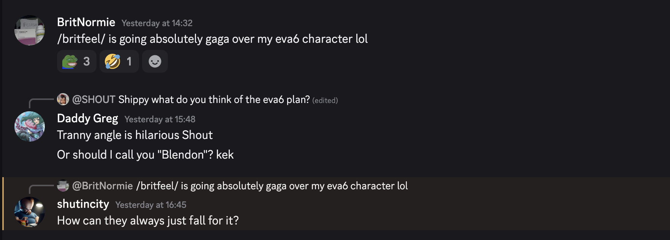Toggle the rolling-laughing emoji reaction
Viewport: 670px width, 240px height.
119,61
